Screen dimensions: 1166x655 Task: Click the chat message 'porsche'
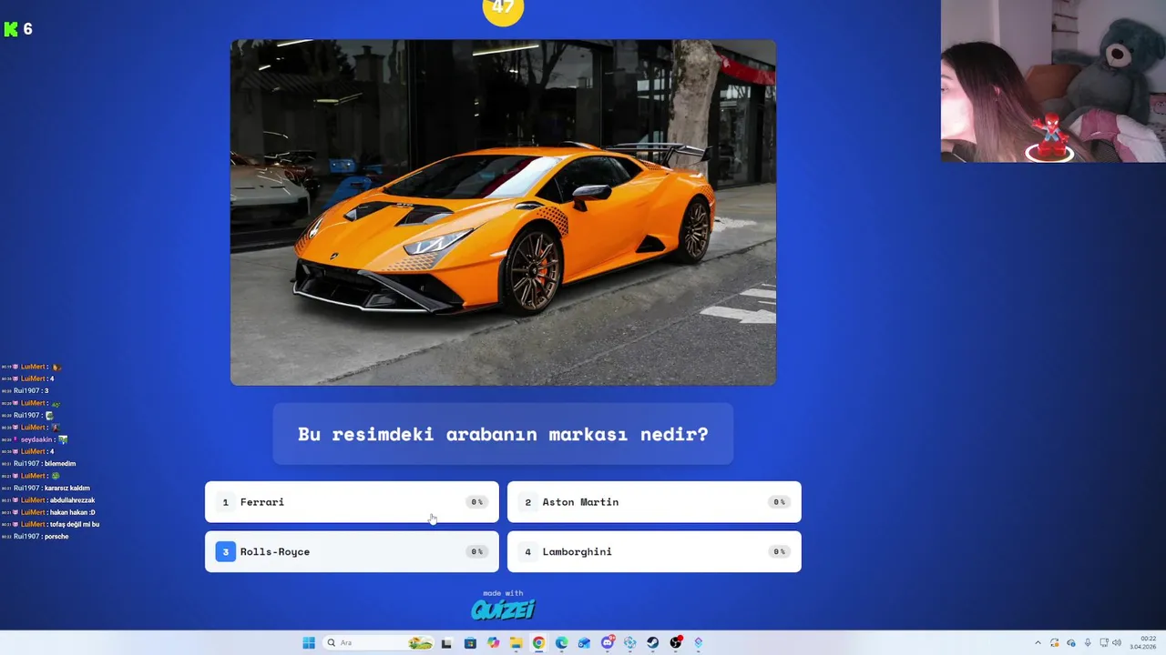point(56,537)
